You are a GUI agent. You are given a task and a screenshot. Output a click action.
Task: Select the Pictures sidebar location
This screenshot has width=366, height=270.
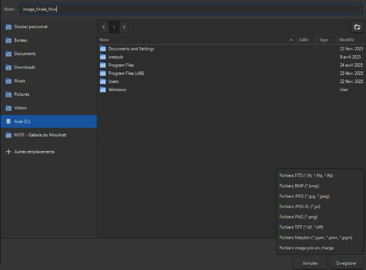click(21, 94)
